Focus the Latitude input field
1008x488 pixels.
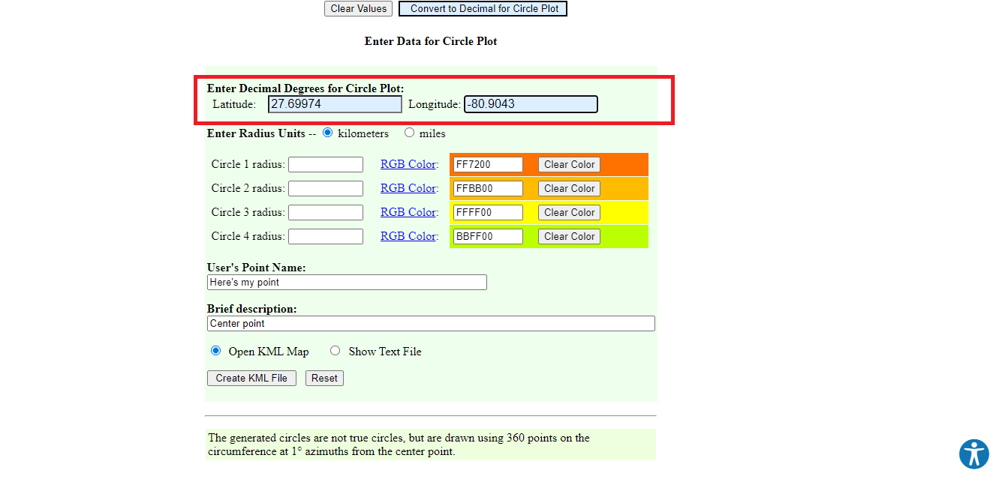tap(335, 104)
